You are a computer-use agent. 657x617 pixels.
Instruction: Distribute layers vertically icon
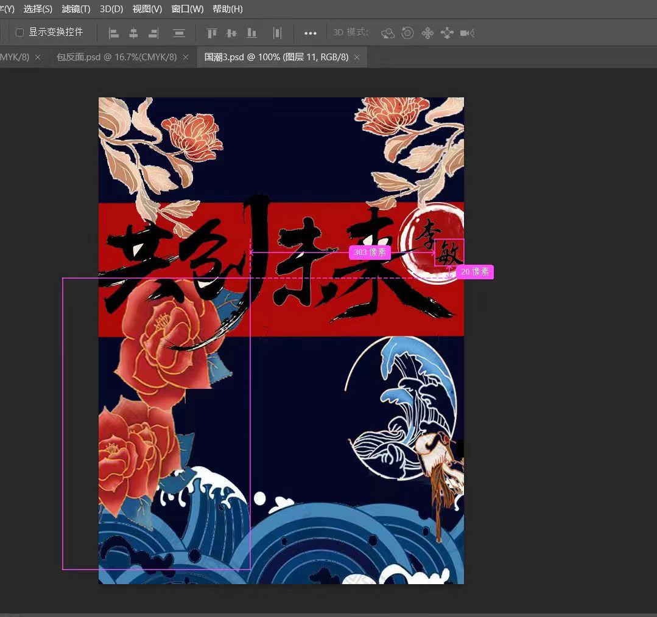coord(179,33)
